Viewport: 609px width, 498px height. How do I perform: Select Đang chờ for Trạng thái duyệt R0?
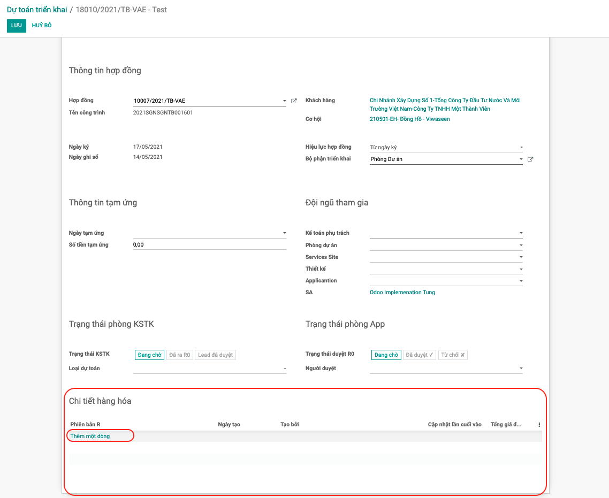coord(386,355)
